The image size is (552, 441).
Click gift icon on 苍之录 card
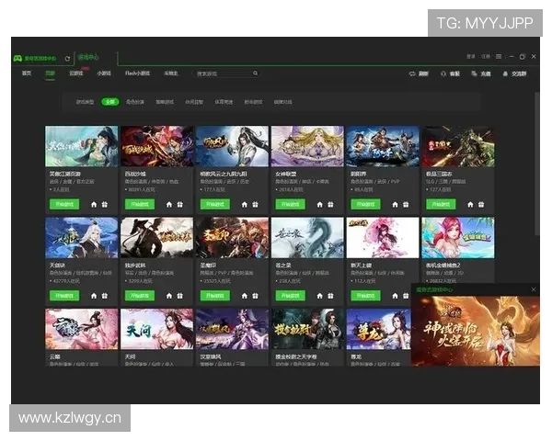pyautogui.click(x=330, y=296)
